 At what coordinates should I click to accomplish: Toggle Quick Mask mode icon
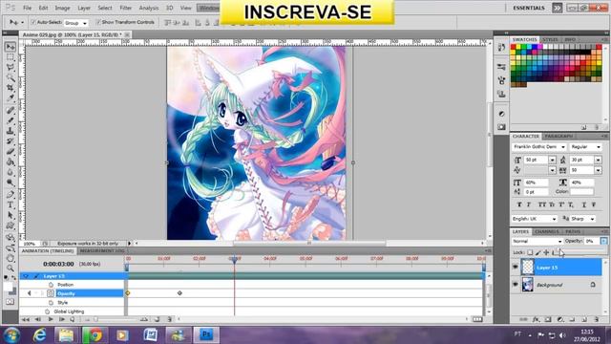[x=11, y=302]
